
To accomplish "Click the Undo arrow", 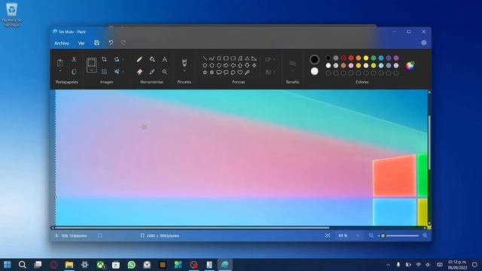I will tap(111, 43).
